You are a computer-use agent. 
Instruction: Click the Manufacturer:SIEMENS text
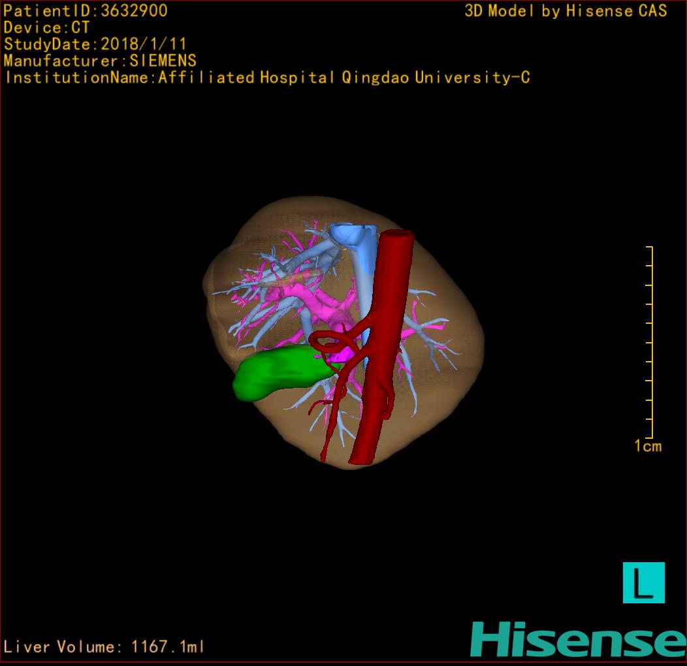point(100,61)
